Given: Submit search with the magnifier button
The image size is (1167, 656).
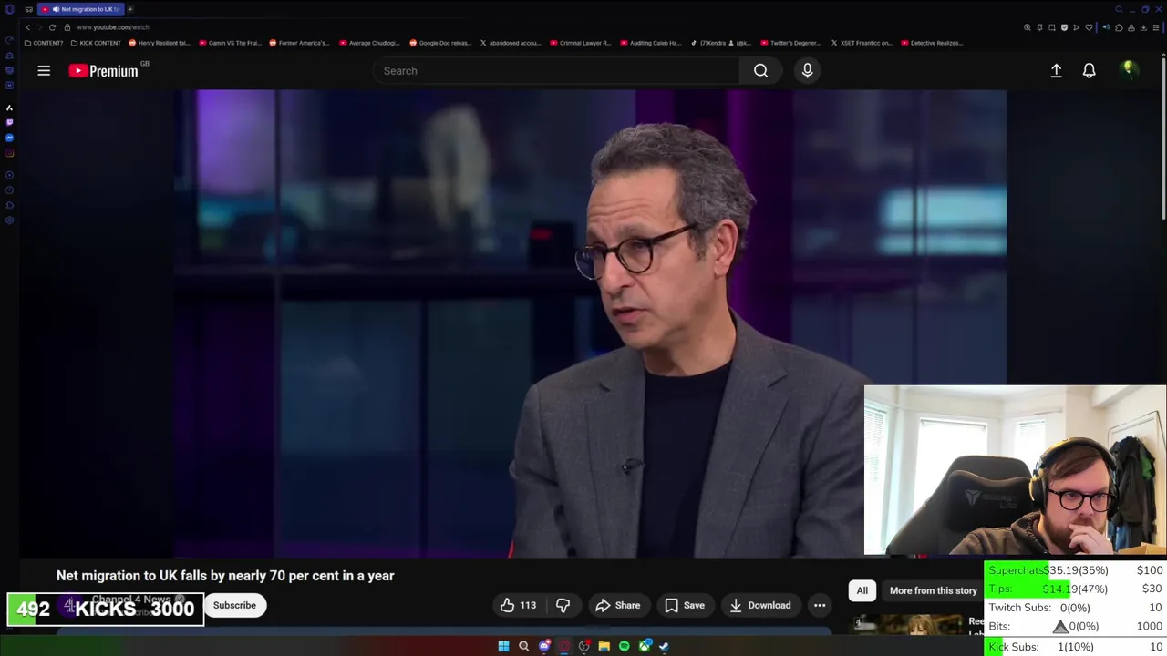Looking at the screenshot, I should coord(760,70).
